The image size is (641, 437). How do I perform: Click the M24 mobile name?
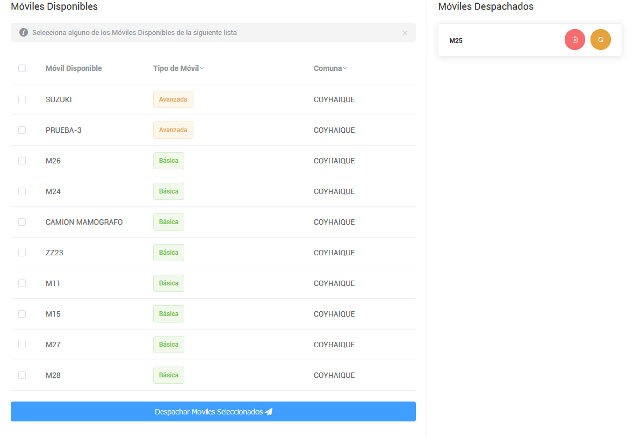tap(53, 191)
